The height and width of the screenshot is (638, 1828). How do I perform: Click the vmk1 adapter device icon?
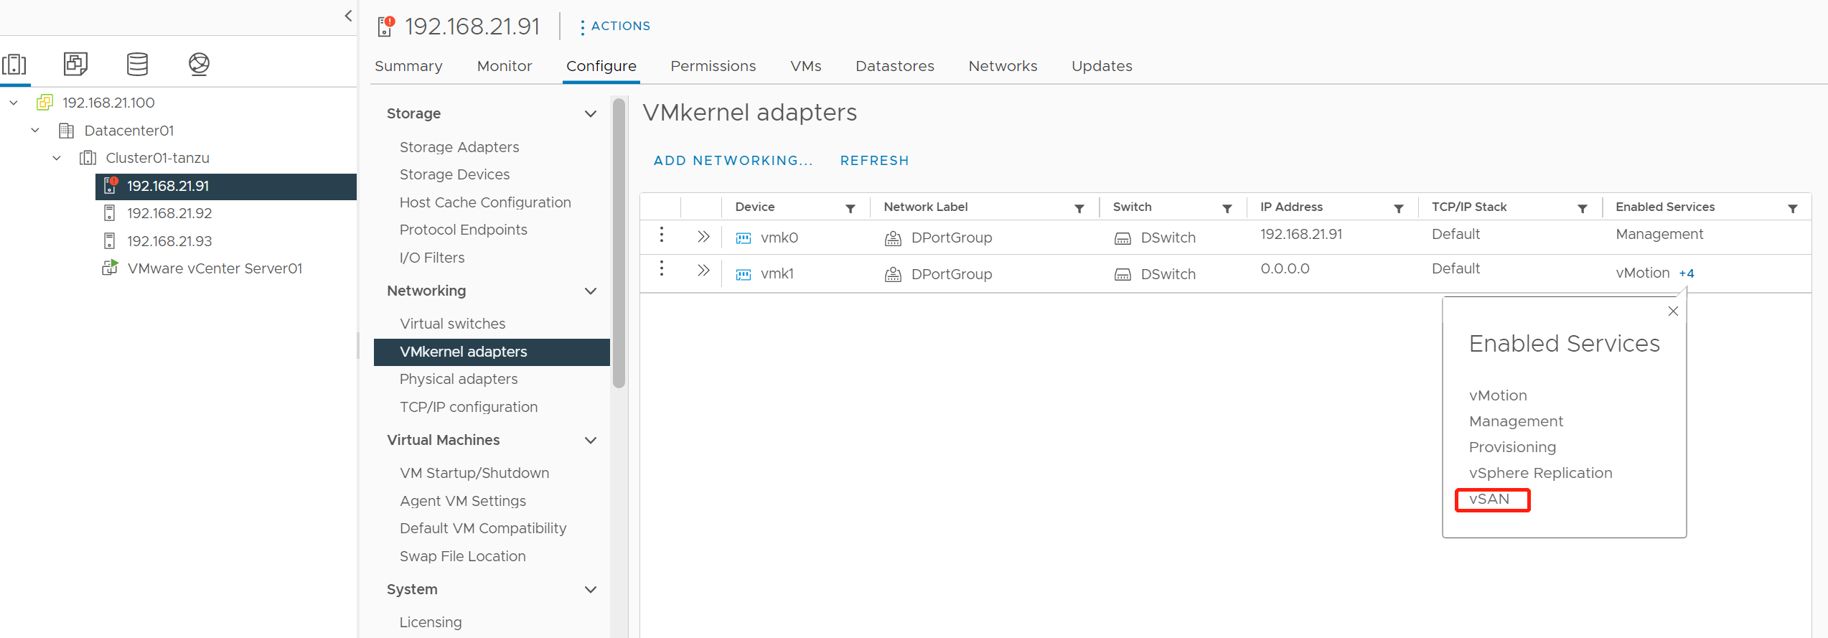coord(744,274)
